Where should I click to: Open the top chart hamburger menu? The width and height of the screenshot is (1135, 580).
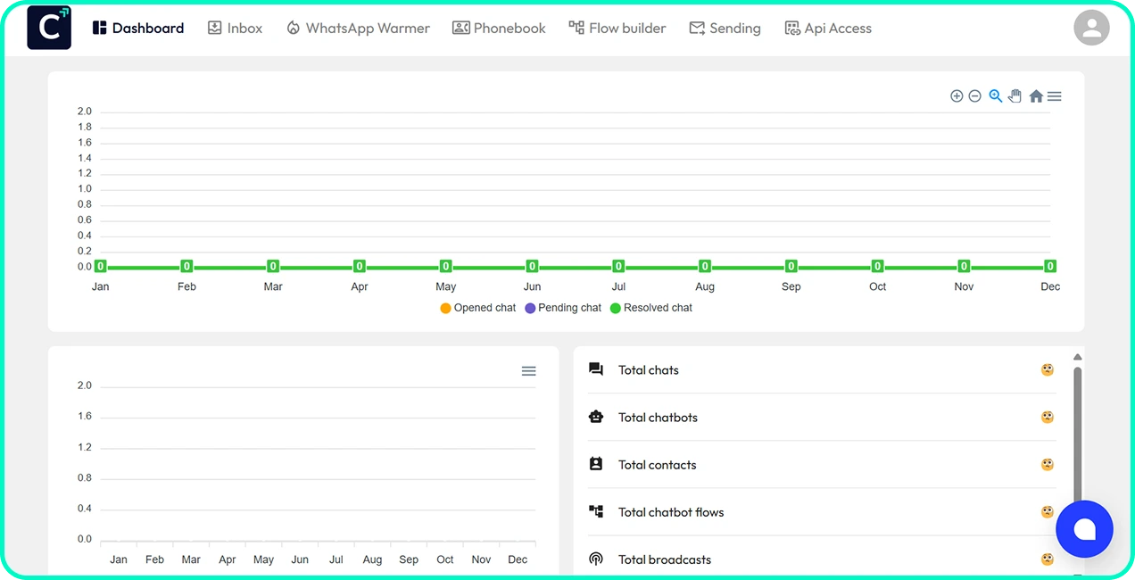[x=1055, y=96]
